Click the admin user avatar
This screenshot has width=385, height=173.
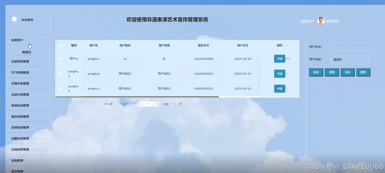coord(321,21)
